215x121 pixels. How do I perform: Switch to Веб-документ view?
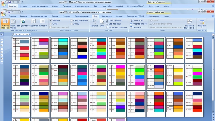(x=23, y=24)
